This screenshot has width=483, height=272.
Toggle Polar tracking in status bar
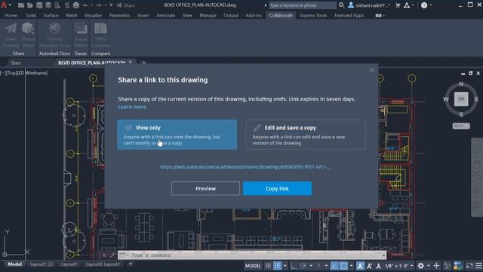click(x=303, y=265)
